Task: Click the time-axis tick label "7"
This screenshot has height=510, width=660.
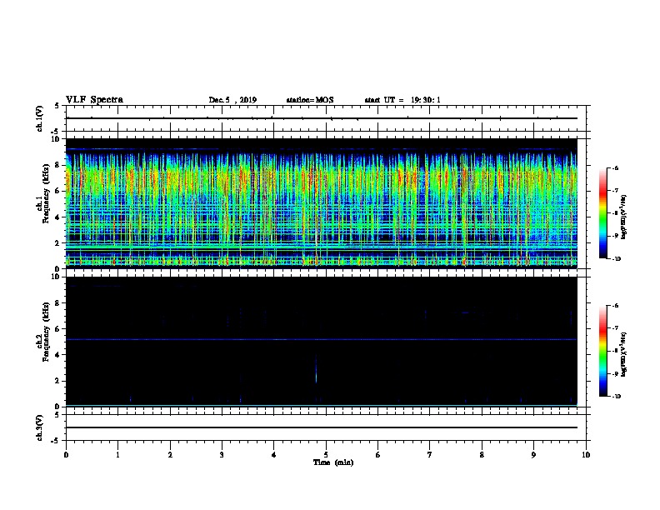Action: click(430, 454)
